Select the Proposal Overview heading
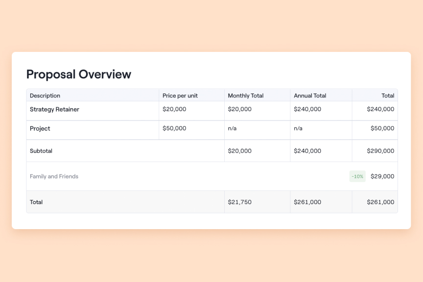Screen dimensions: 423x282 pos(78,74)
